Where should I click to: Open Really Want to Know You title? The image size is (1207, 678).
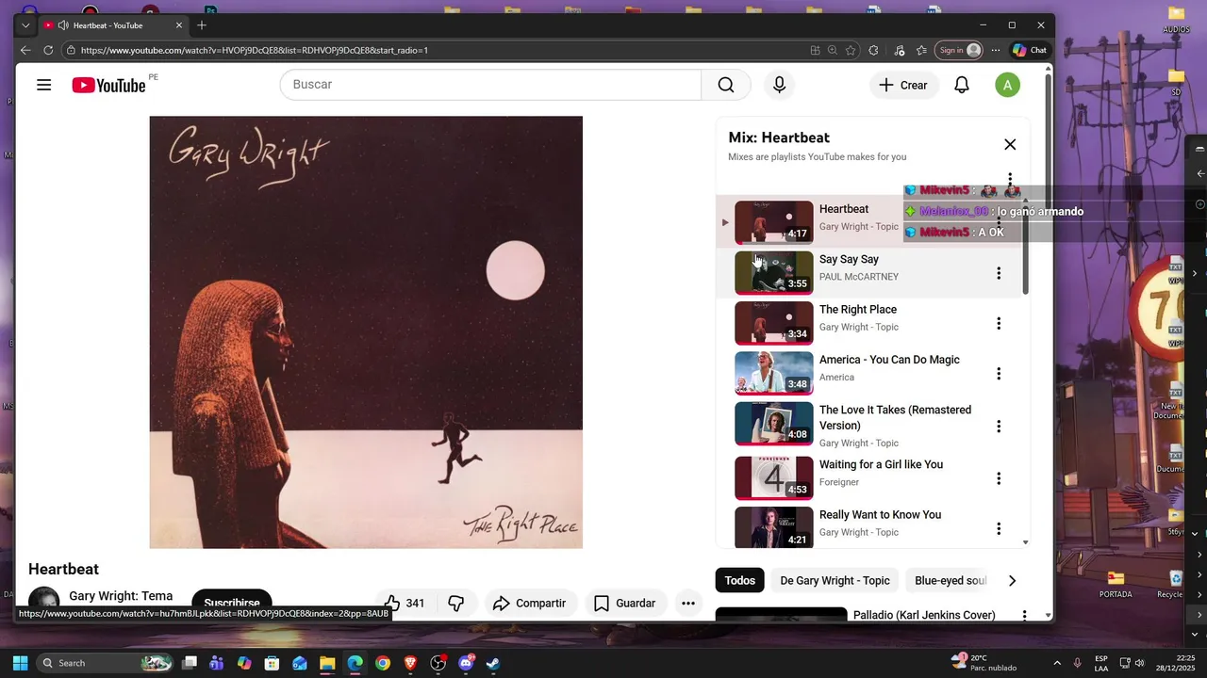(880, 514)
